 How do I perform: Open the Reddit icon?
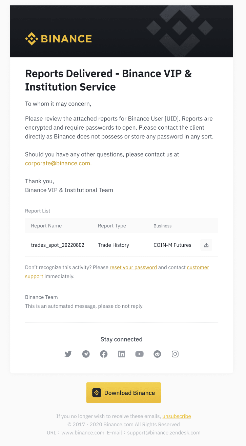pyautogui.click(x=157, y=354)
